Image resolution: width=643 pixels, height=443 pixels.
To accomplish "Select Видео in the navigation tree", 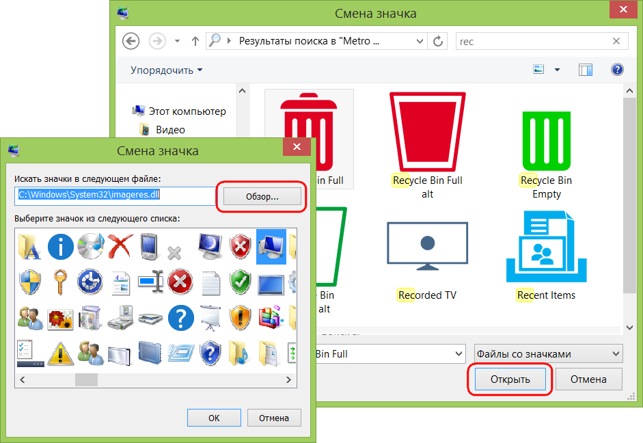I will (x=170, y=130).
